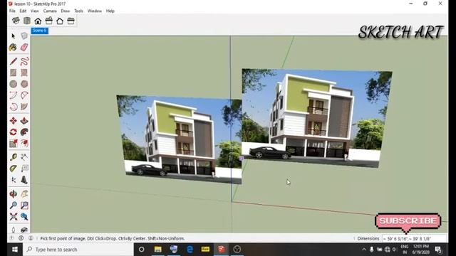
Task: Pick the Eraser tool
Action: [24, 48]
